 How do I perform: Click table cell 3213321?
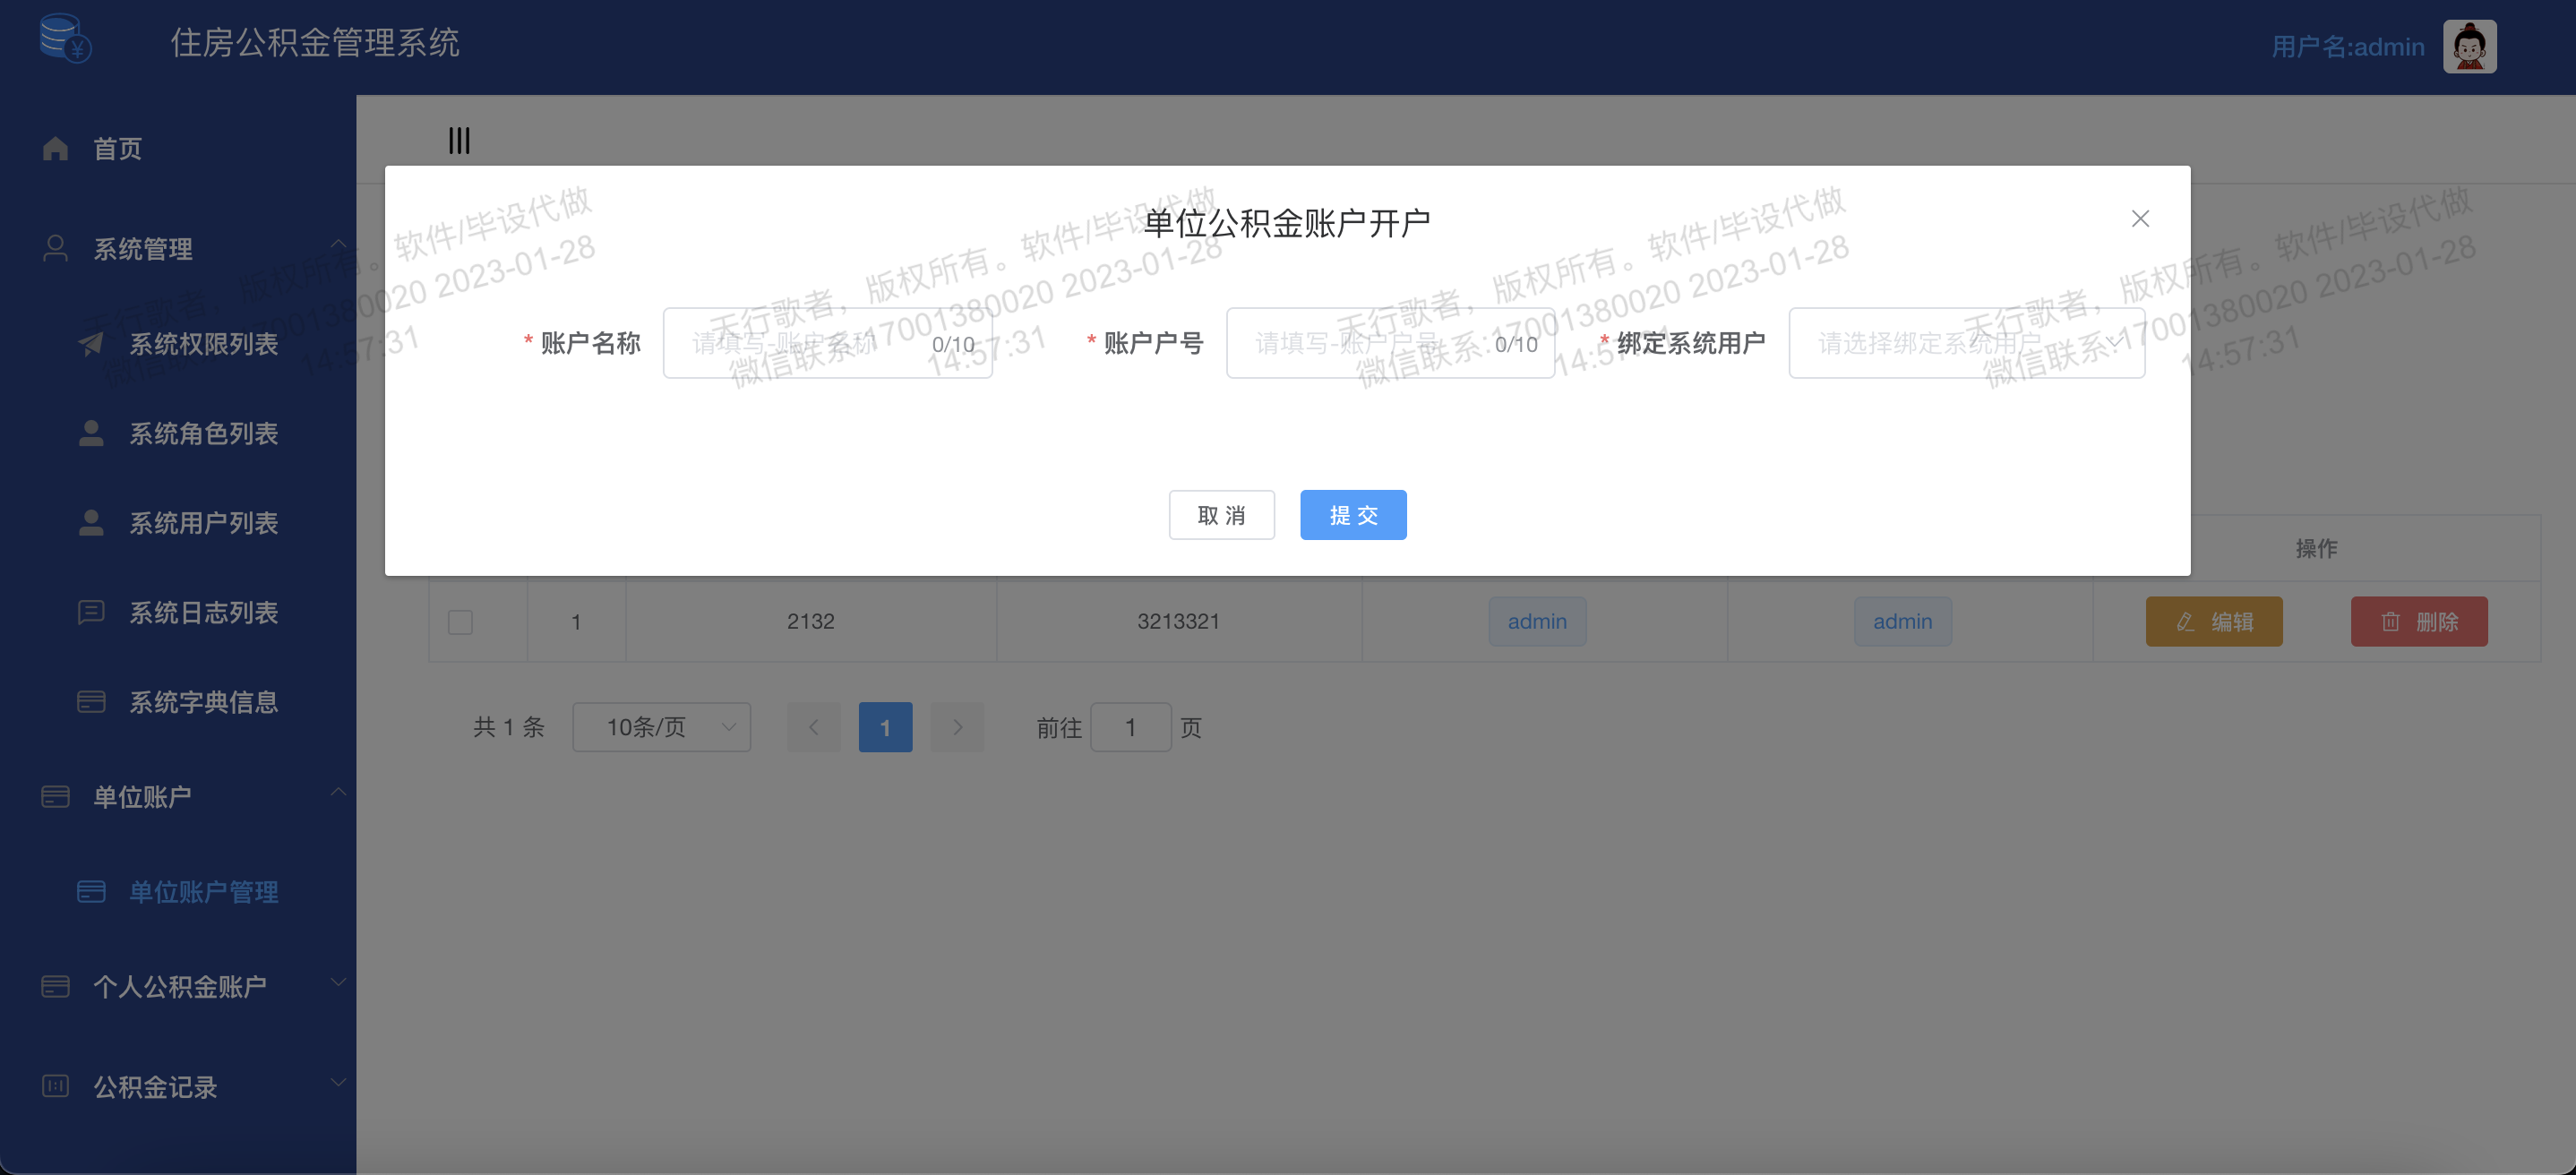pyautogui.click(x=1178, y=621)
